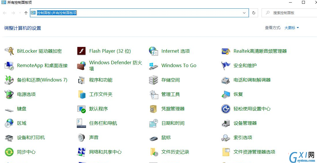Open the 网络和共享中心 text link
The height and width of the screenshot is (163, 317).
(x=105, y=152)
